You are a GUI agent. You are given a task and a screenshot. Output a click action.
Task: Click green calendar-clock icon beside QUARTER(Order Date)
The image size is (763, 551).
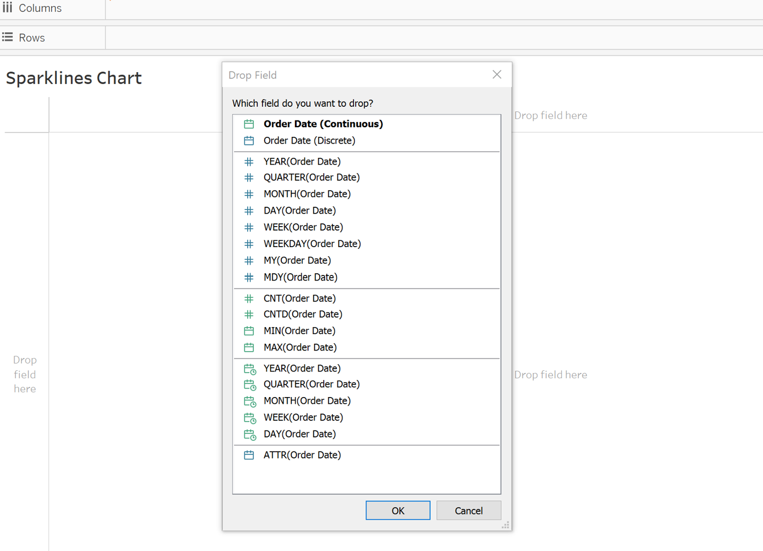click(249, 385)
